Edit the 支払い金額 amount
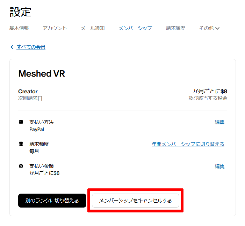This screenshot has width=245, height=226. tap(219, 166)
